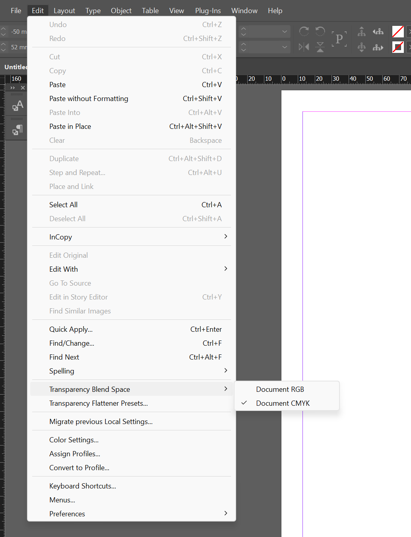
Task: Open Convert to Profile...
Action: pyautogui.click(x=131, y=468)
